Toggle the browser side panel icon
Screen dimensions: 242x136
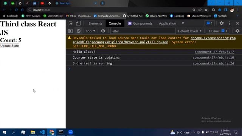[x=226, y=10]
